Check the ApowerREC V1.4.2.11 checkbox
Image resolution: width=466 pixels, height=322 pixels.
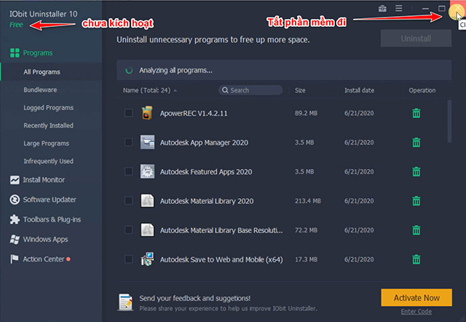click(x=128, y=113)
